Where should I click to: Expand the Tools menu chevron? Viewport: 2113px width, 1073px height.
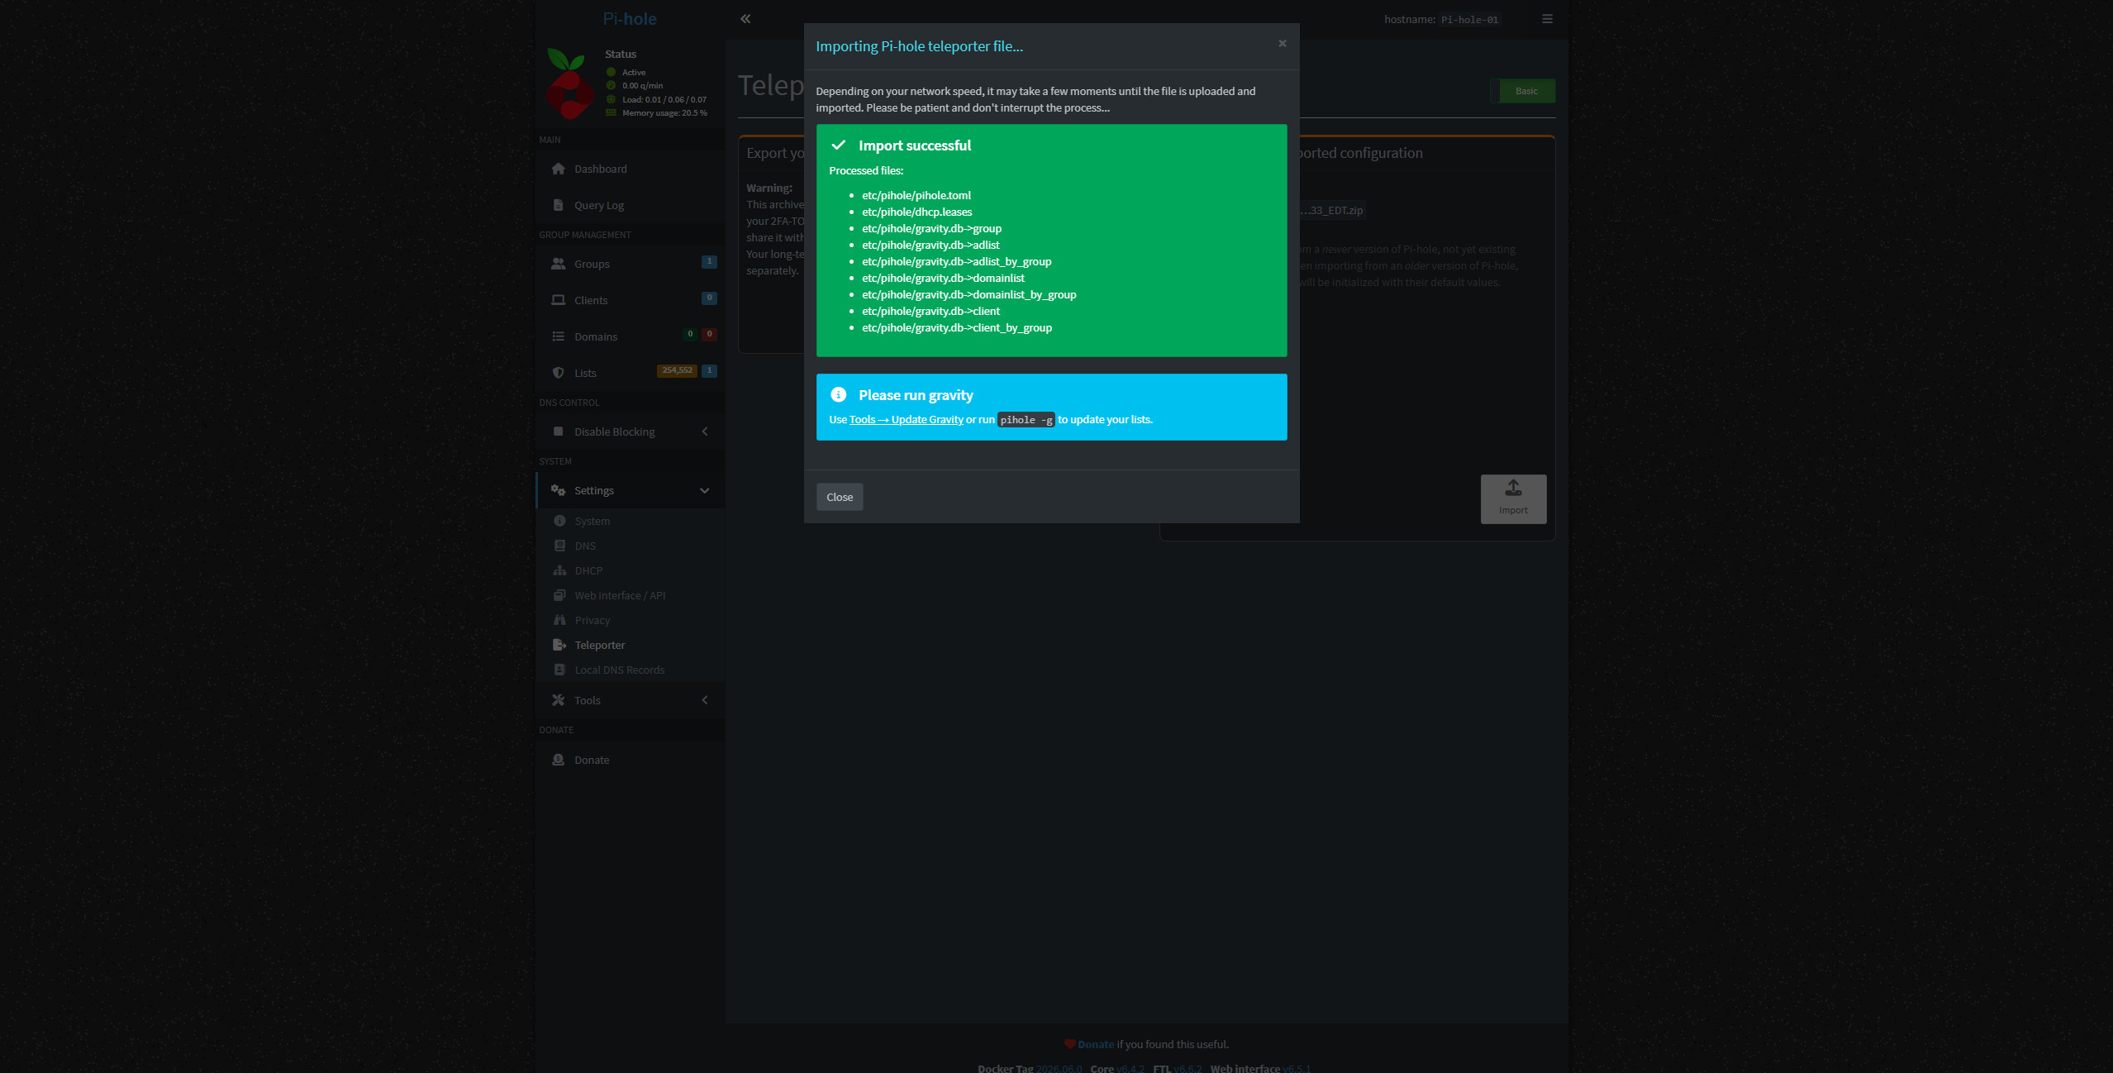click(x=705, y=700)
